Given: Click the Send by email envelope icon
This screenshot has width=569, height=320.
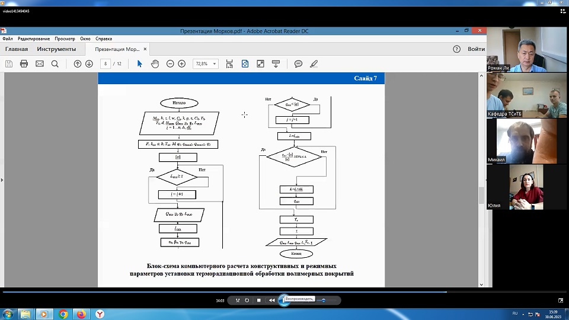Looking at the screenshot, I should tap(40, 64).
